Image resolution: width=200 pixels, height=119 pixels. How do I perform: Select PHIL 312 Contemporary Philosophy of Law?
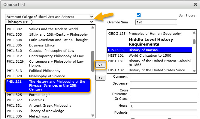click(48, 56)
